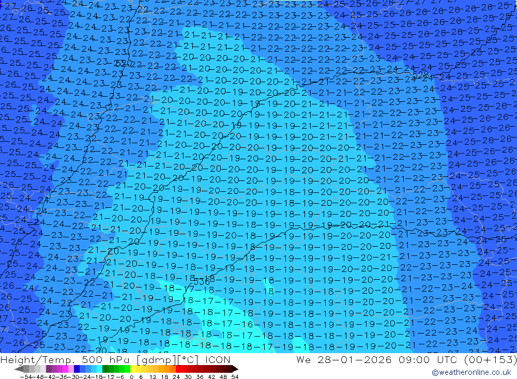Click the -54 legend scale value
This screenshot has height=379, width=517.
pyautogui.click(x=26, y=377)
